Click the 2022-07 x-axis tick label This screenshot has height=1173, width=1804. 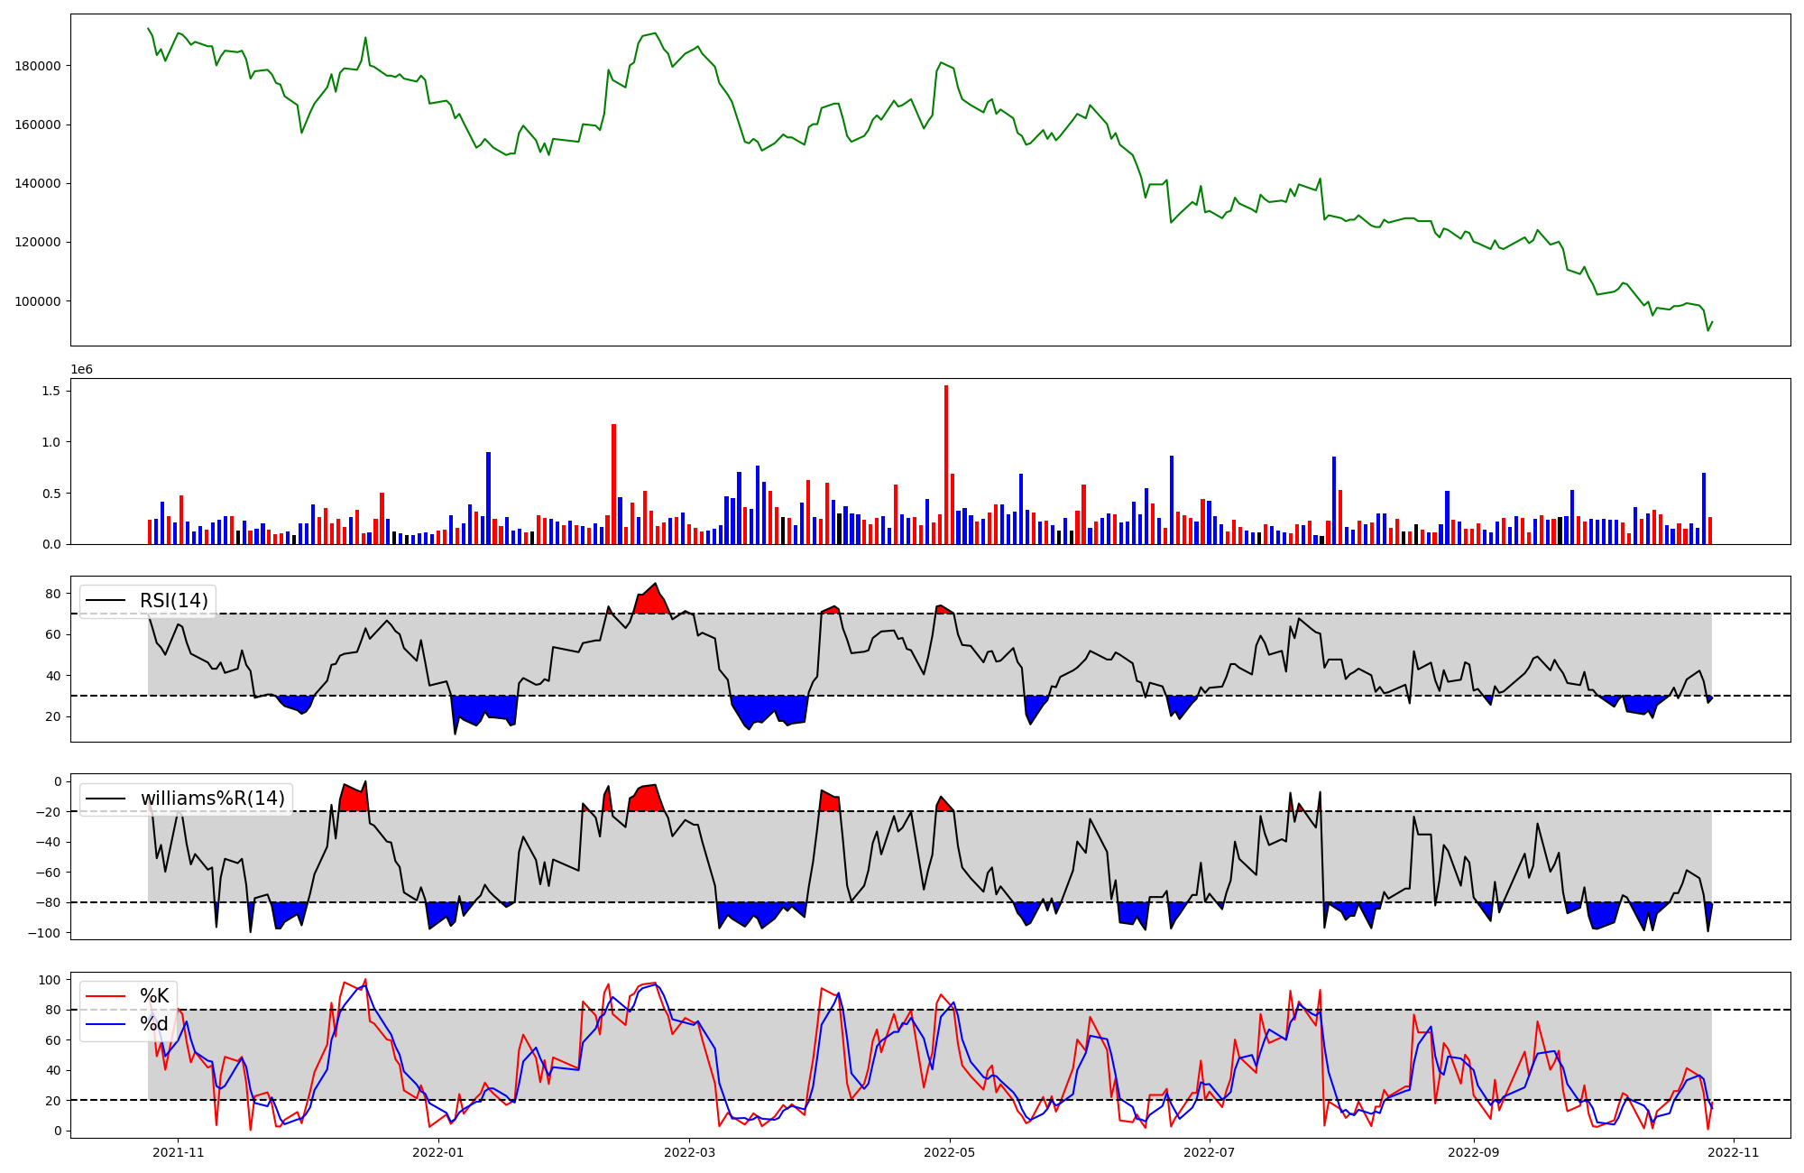pos(1209,1152)
